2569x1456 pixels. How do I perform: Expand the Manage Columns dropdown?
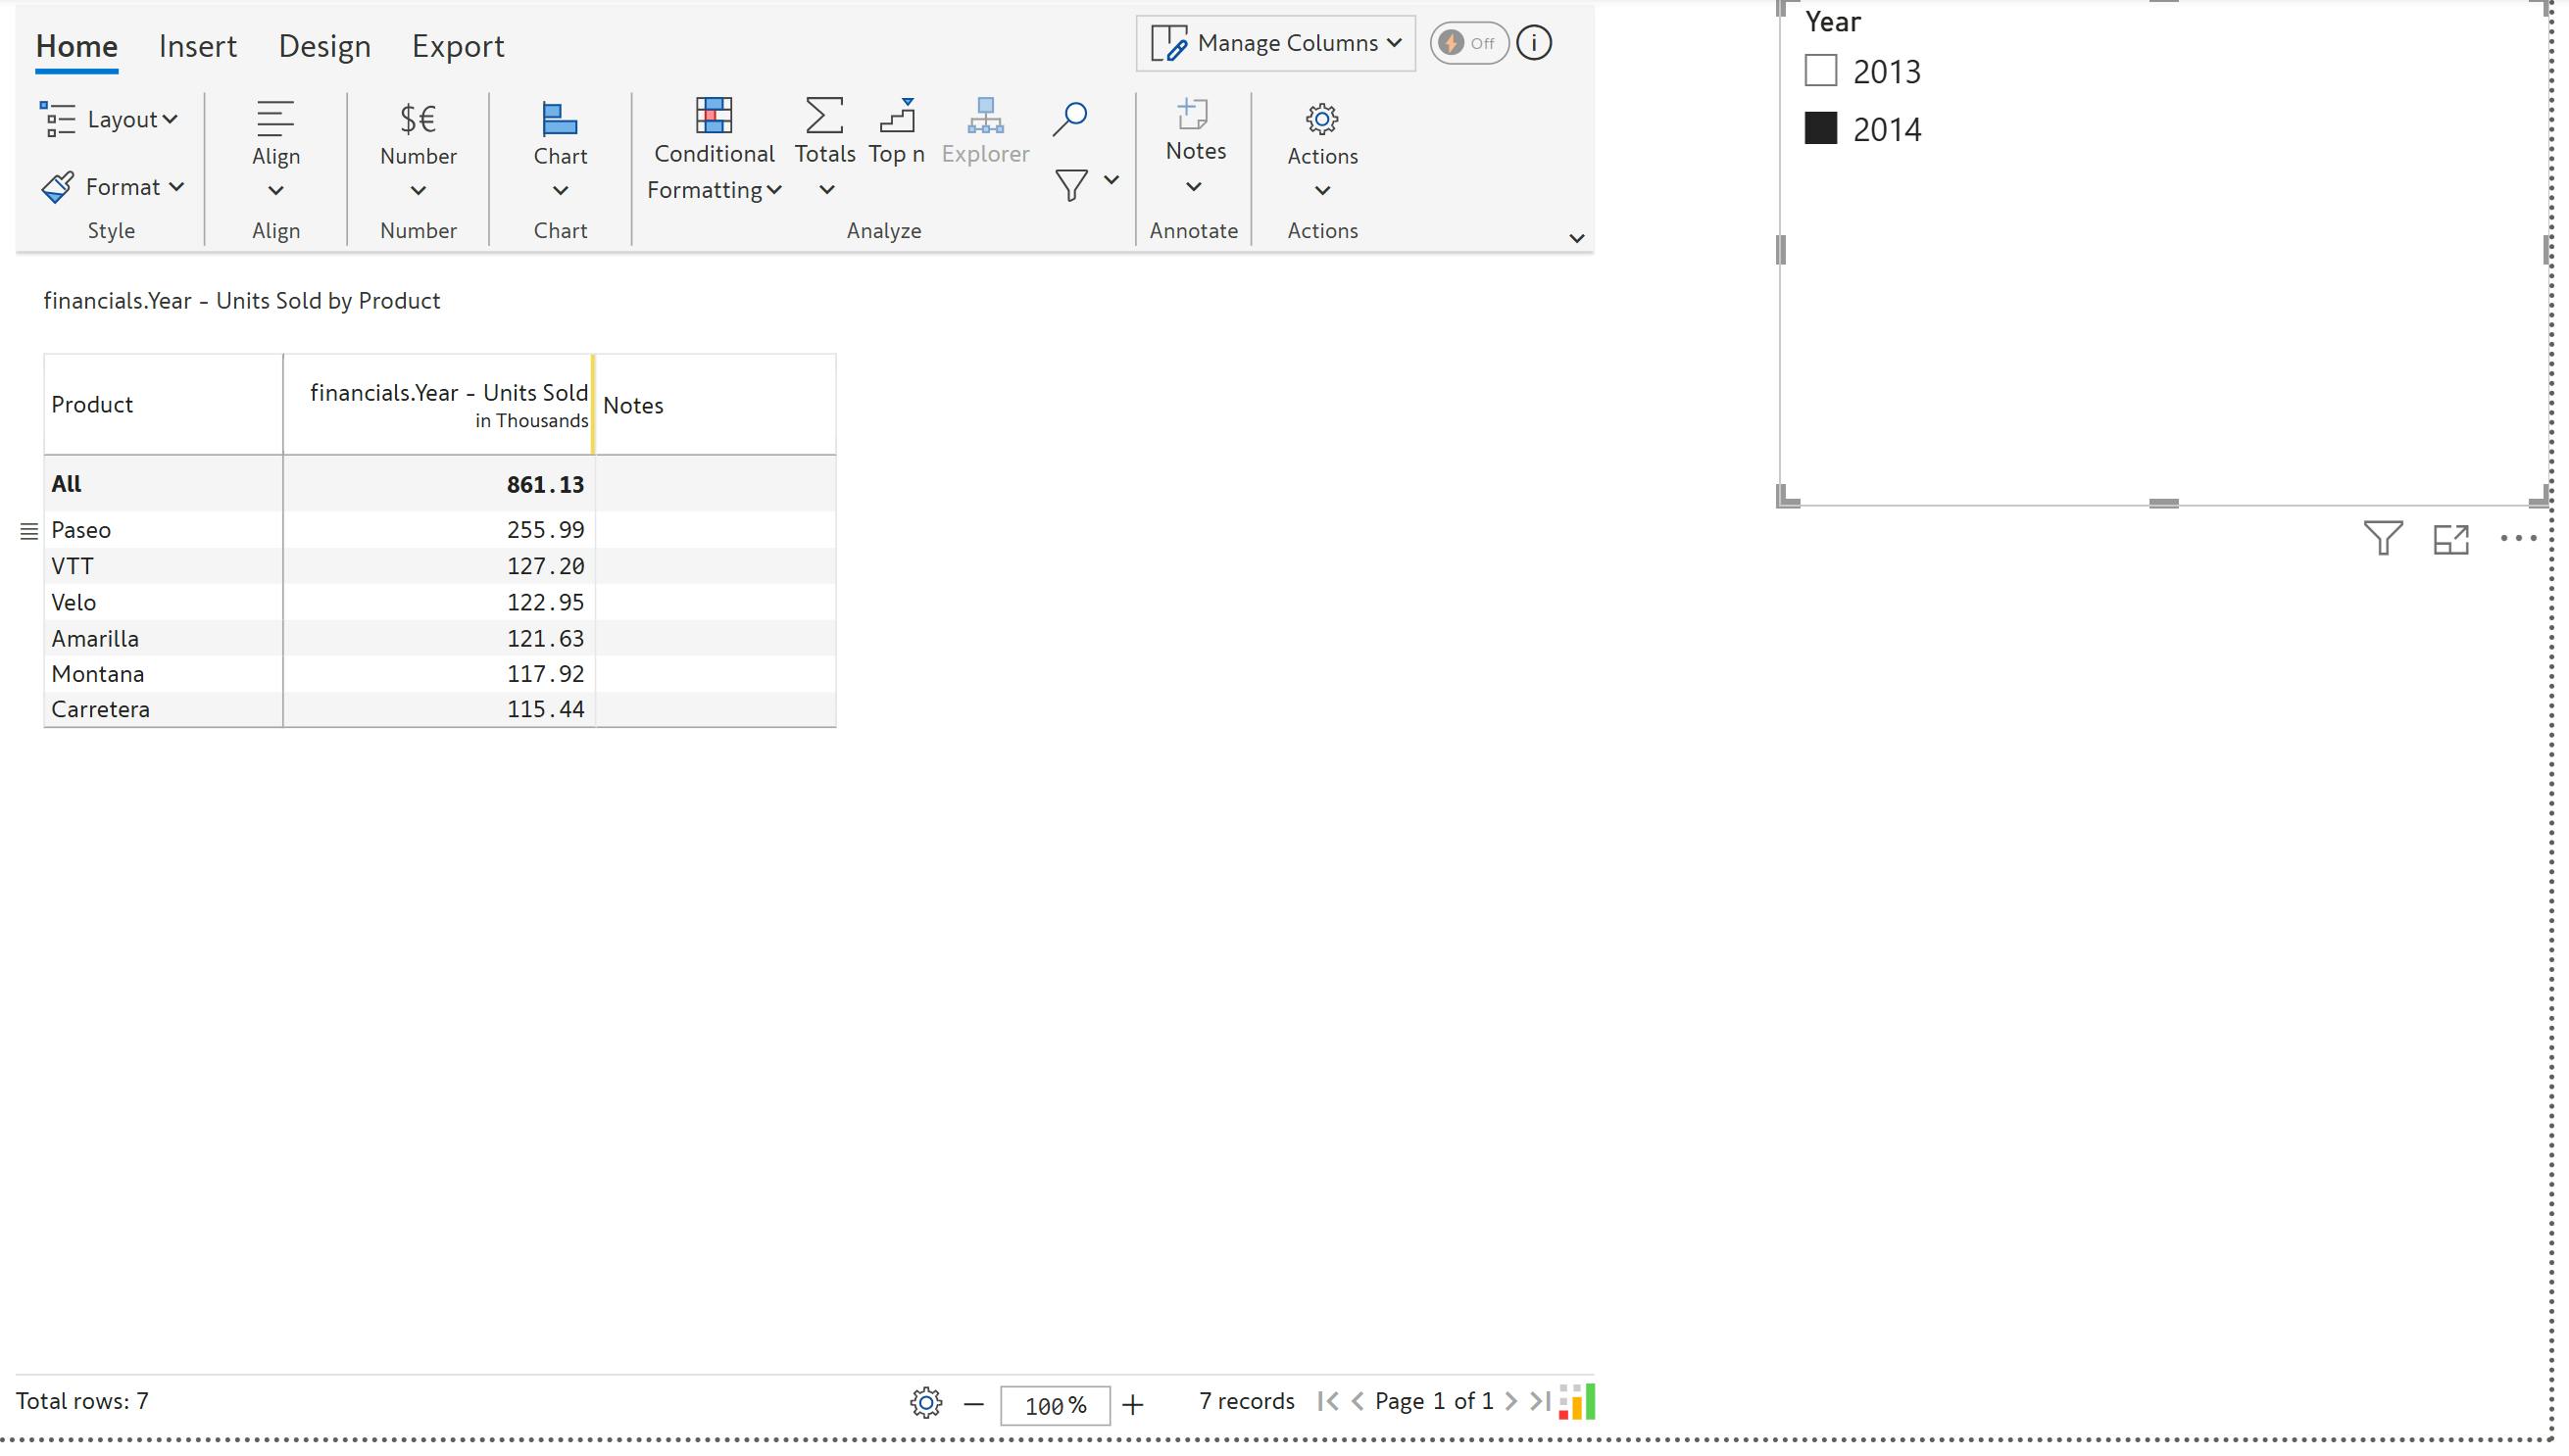coord(1275,43)
